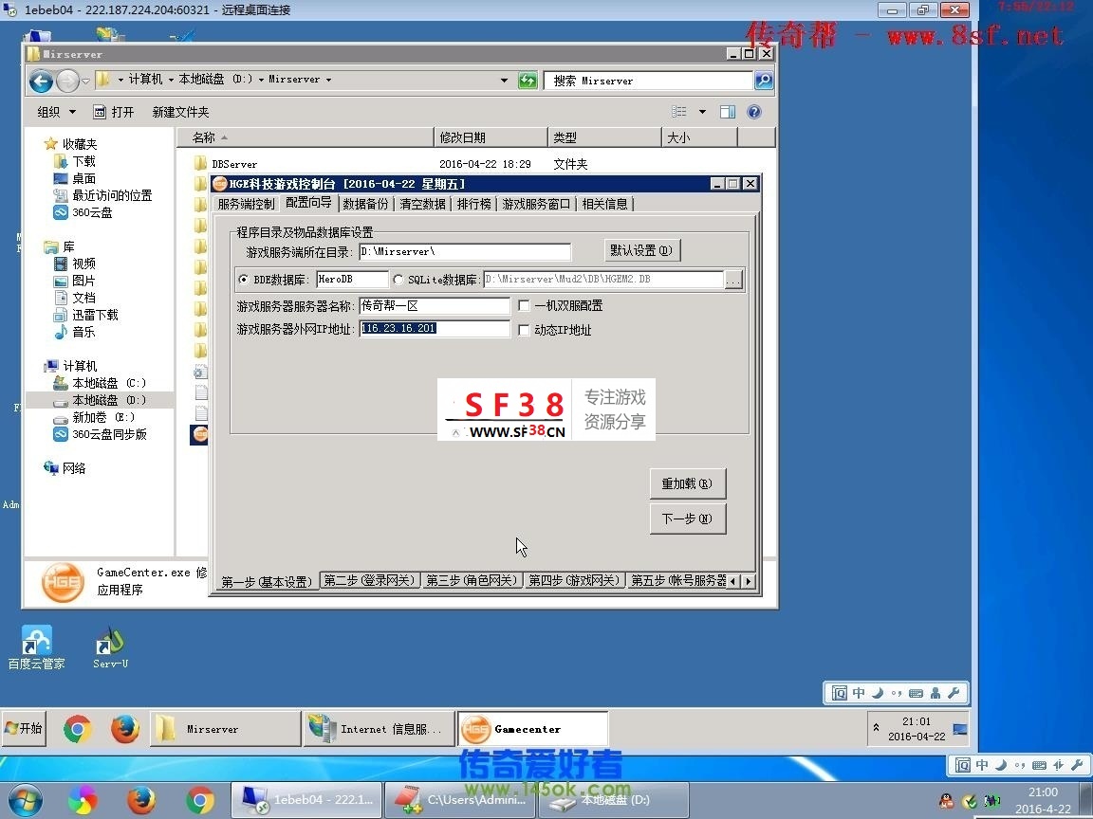Viewport: 1093px width, 819px height.
Task: Switch to the 服务端控制 tab
Action: pos(246,204)
